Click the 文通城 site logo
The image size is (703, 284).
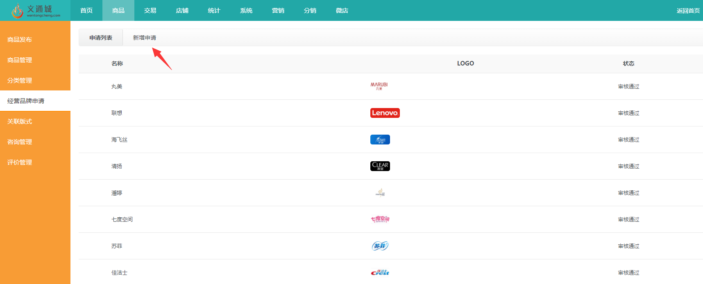[x=36, y=11]
